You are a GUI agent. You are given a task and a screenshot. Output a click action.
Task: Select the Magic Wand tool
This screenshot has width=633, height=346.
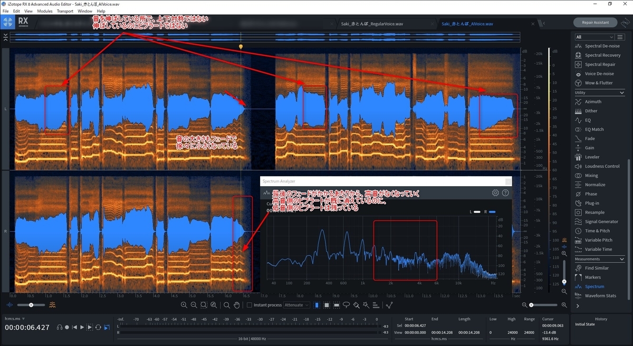tap(366, 305)
